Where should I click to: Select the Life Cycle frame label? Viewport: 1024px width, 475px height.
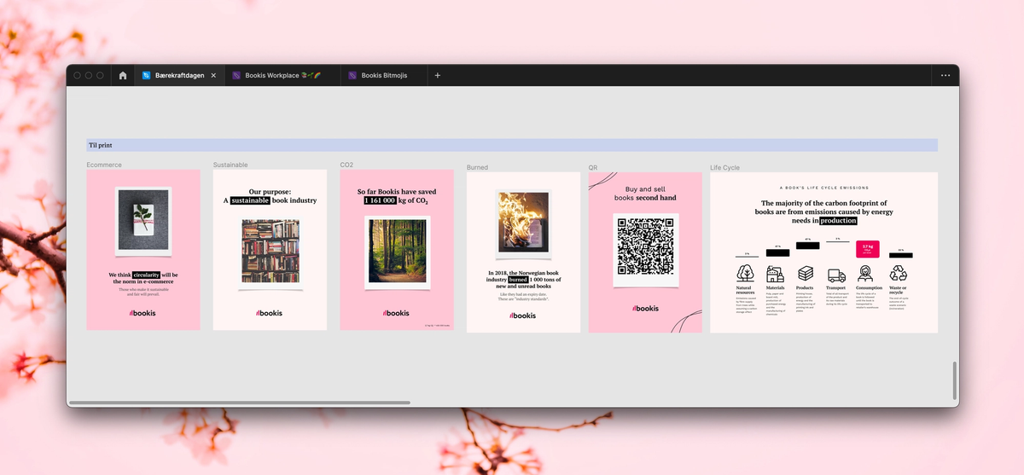click(x=724, y=167)
